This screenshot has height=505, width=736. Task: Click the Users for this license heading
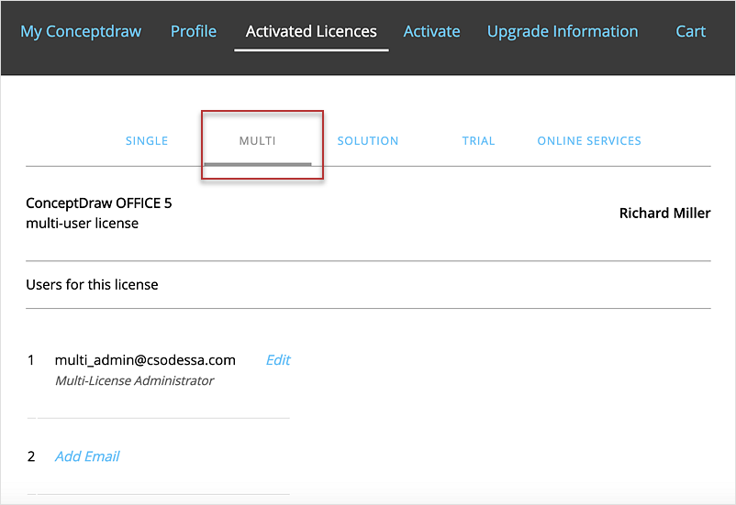click(92, 285)
